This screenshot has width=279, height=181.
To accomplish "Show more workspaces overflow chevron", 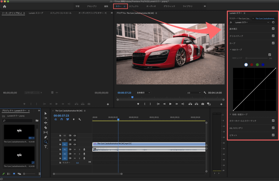I will pyautogui.click(x=205, y=6).
